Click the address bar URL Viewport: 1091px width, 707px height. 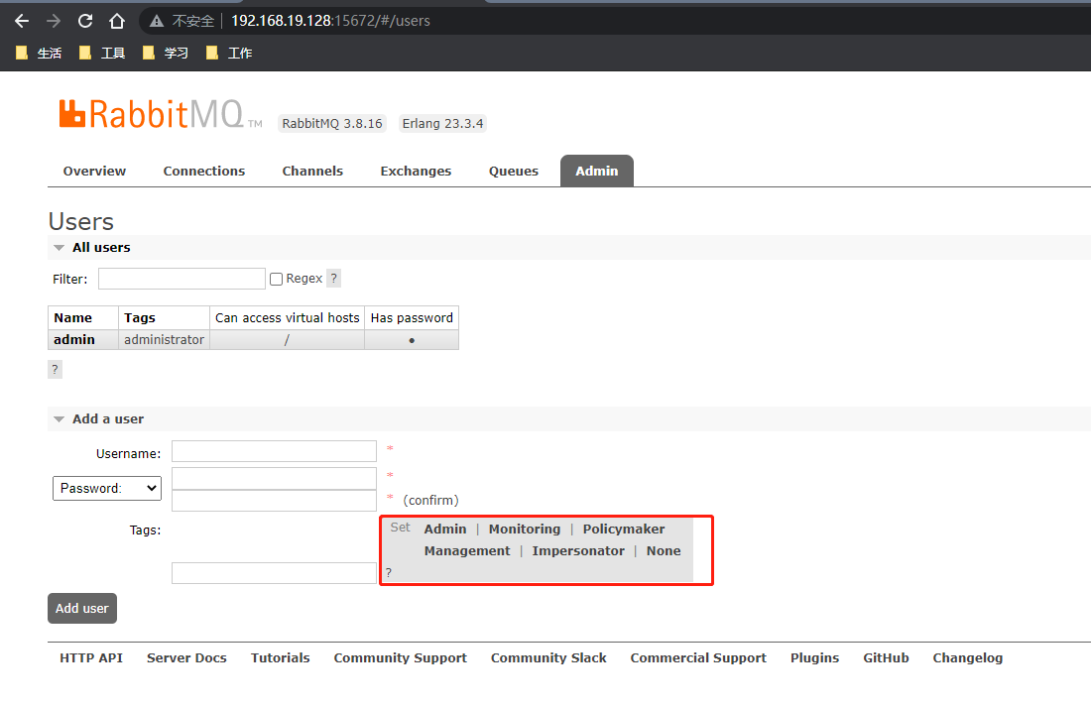(x=330, y=21)
